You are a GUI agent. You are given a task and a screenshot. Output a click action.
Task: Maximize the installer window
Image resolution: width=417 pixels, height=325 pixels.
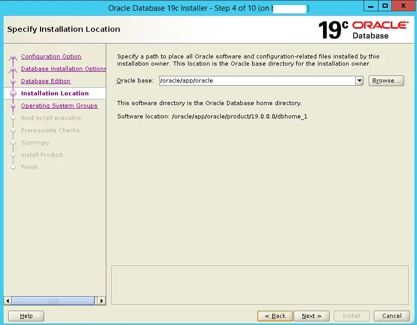(x=385, y=6)
